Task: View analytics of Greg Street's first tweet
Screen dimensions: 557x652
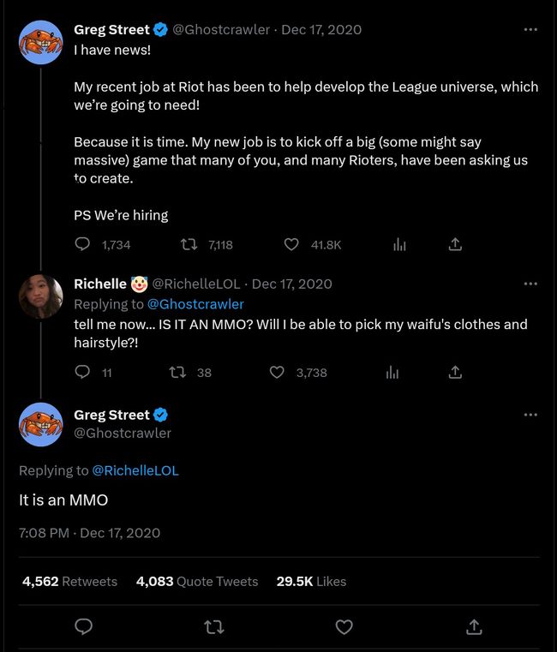Action: point(399,244)
